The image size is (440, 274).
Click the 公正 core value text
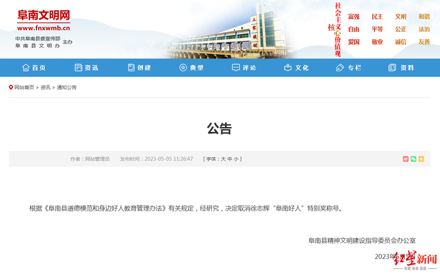pos(401,29)
